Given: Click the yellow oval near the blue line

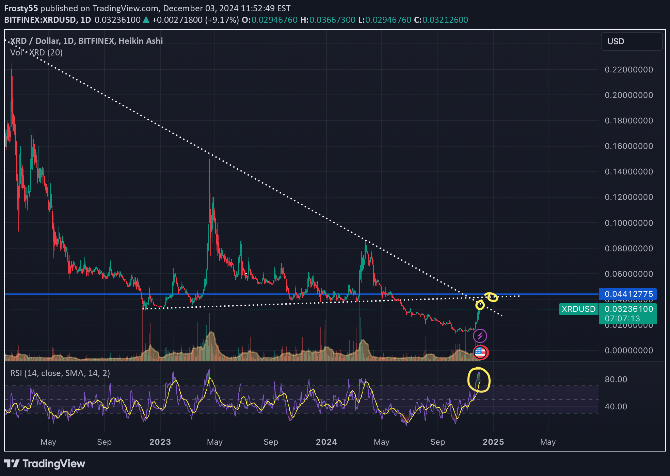Looking at the screenshot, I should coord(492,297).
